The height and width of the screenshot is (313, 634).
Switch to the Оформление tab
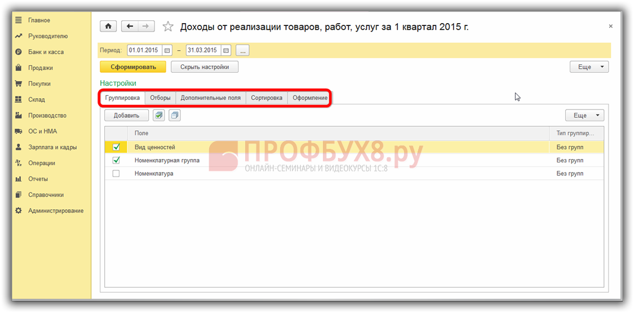tap(309, 98)
